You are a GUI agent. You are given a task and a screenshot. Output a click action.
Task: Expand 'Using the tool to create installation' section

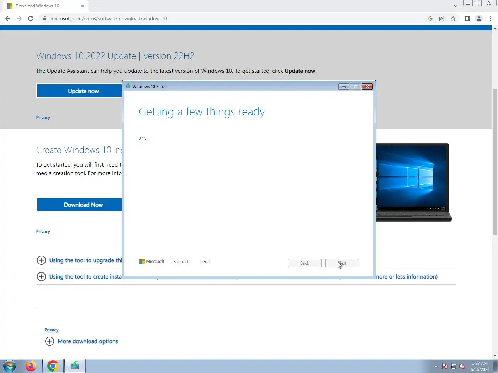tap(79, 277)
